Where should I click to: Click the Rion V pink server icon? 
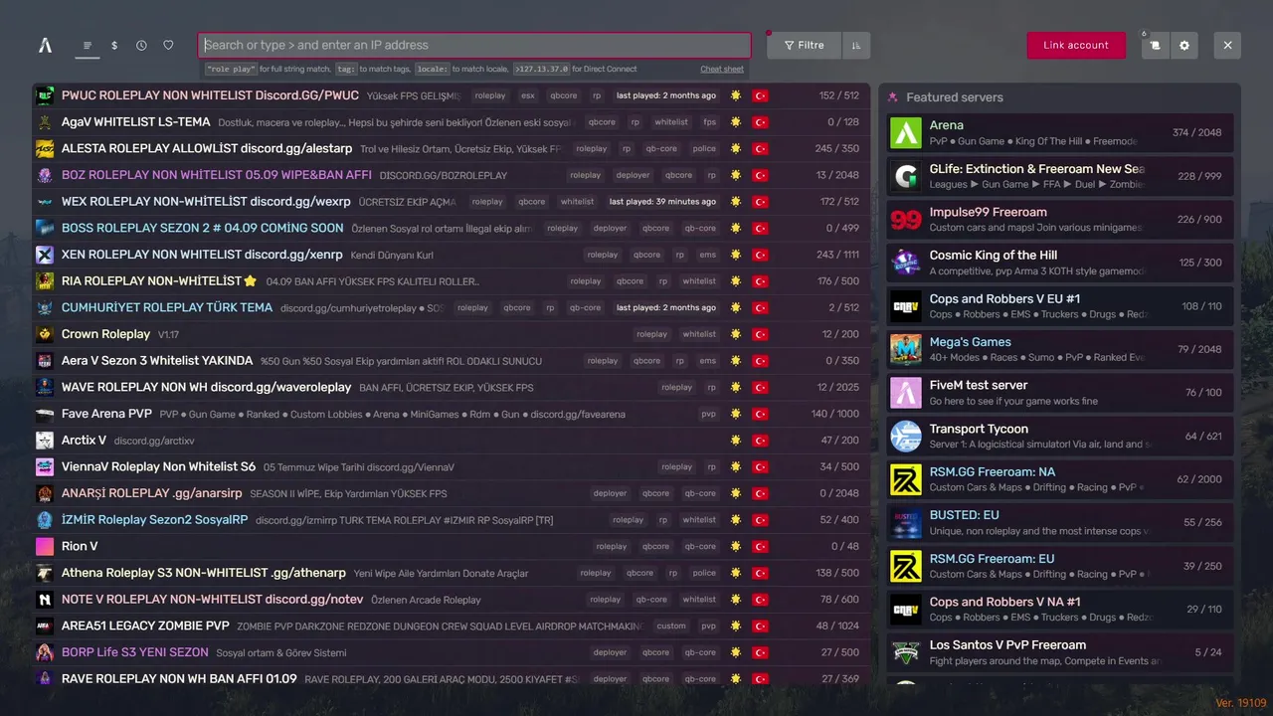point(45,546)
